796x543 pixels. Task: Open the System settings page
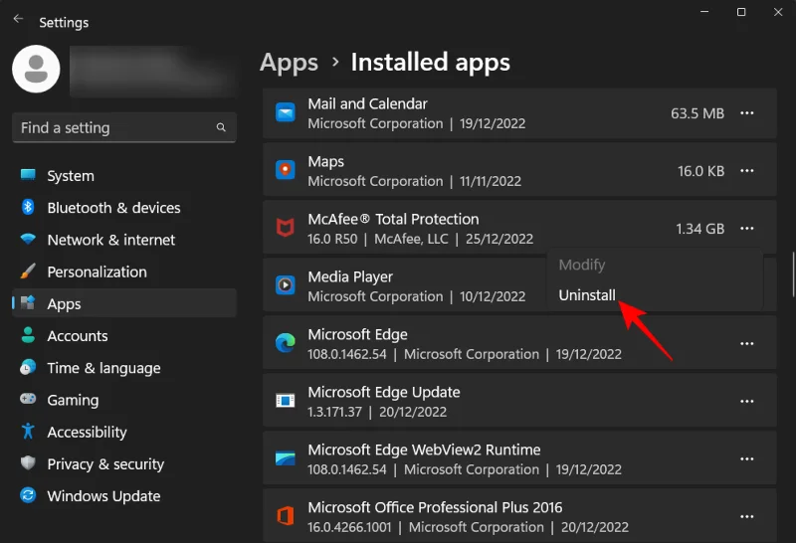click(x=124, y=176)
